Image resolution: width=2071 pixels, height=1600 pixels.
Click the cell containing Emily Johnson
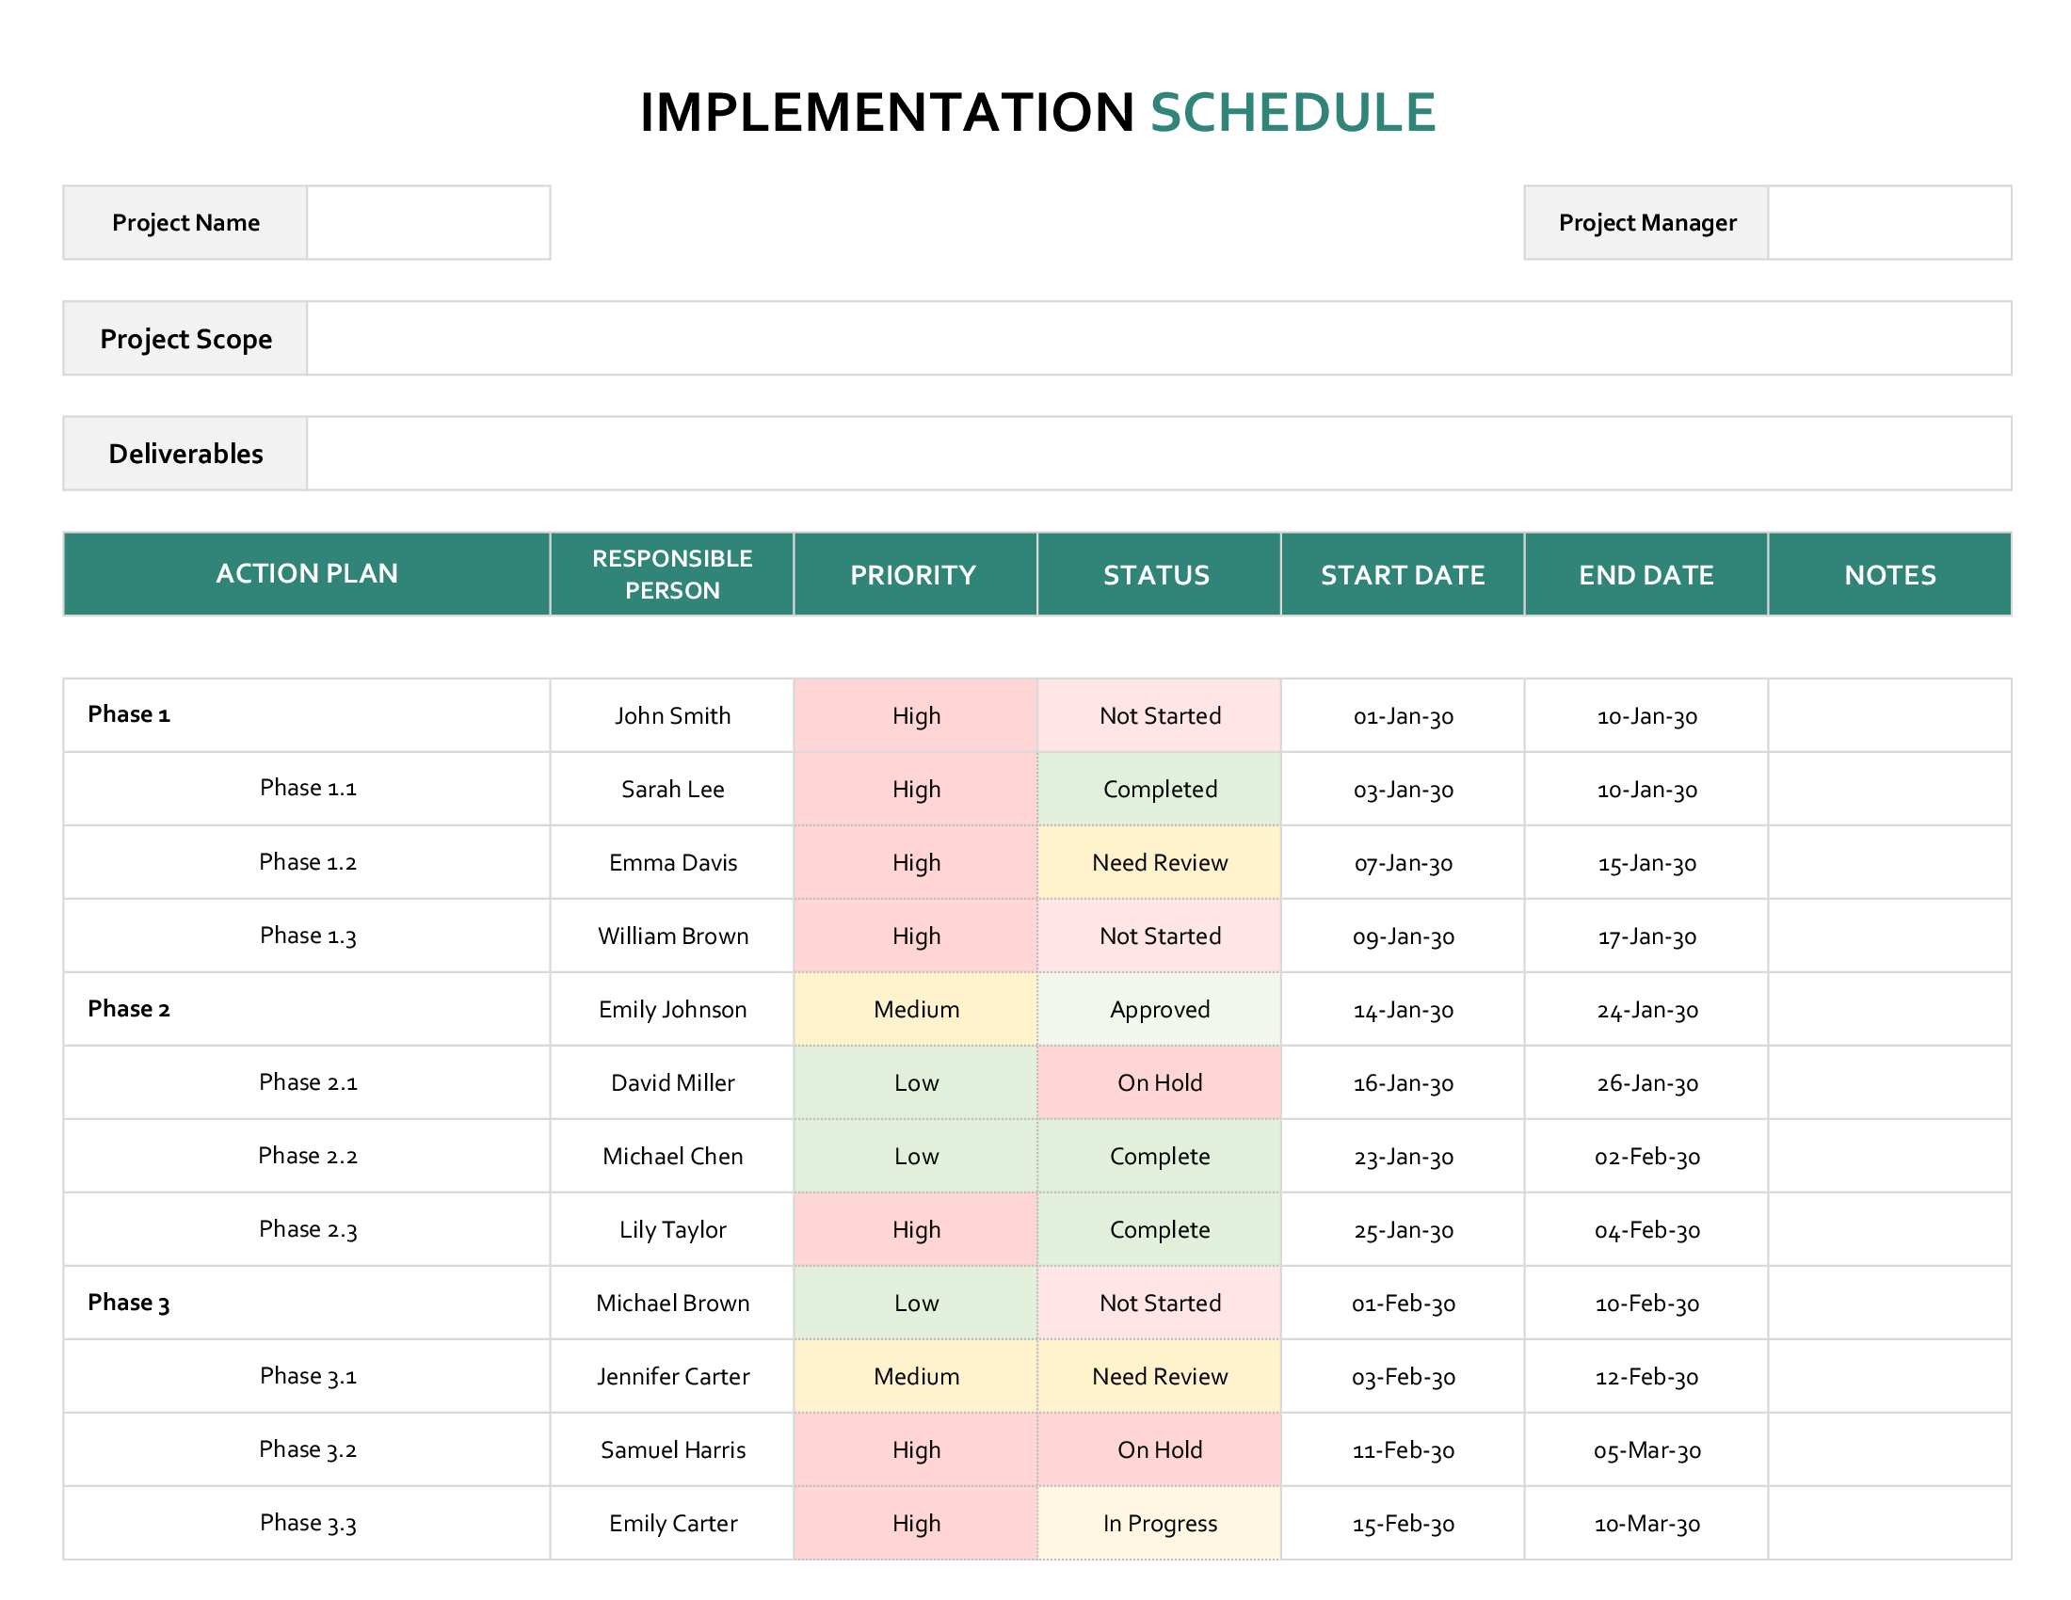tap(671, 1009)
